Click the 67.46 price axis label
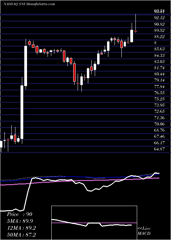Viewport: 171px width, 240px height. [159, 136]
